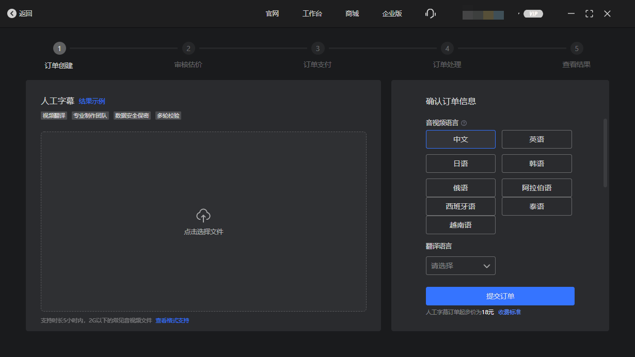Select 英语 as audio language
The width and height of the screenshot is (635, 357).
click(536, 139)
